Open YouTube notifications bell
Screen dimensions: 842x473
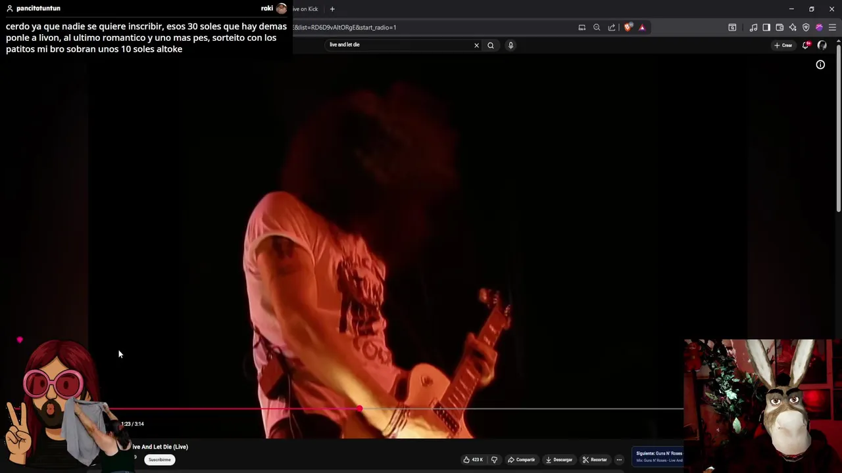(805, 45)
